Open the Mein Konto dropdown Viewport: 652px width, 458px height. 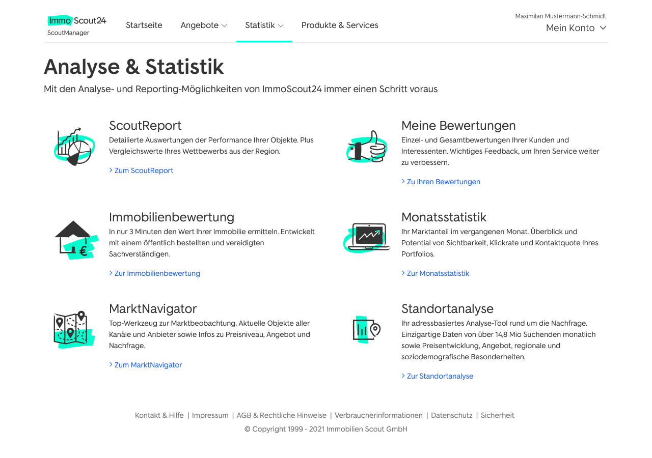[x=576, y=28]
